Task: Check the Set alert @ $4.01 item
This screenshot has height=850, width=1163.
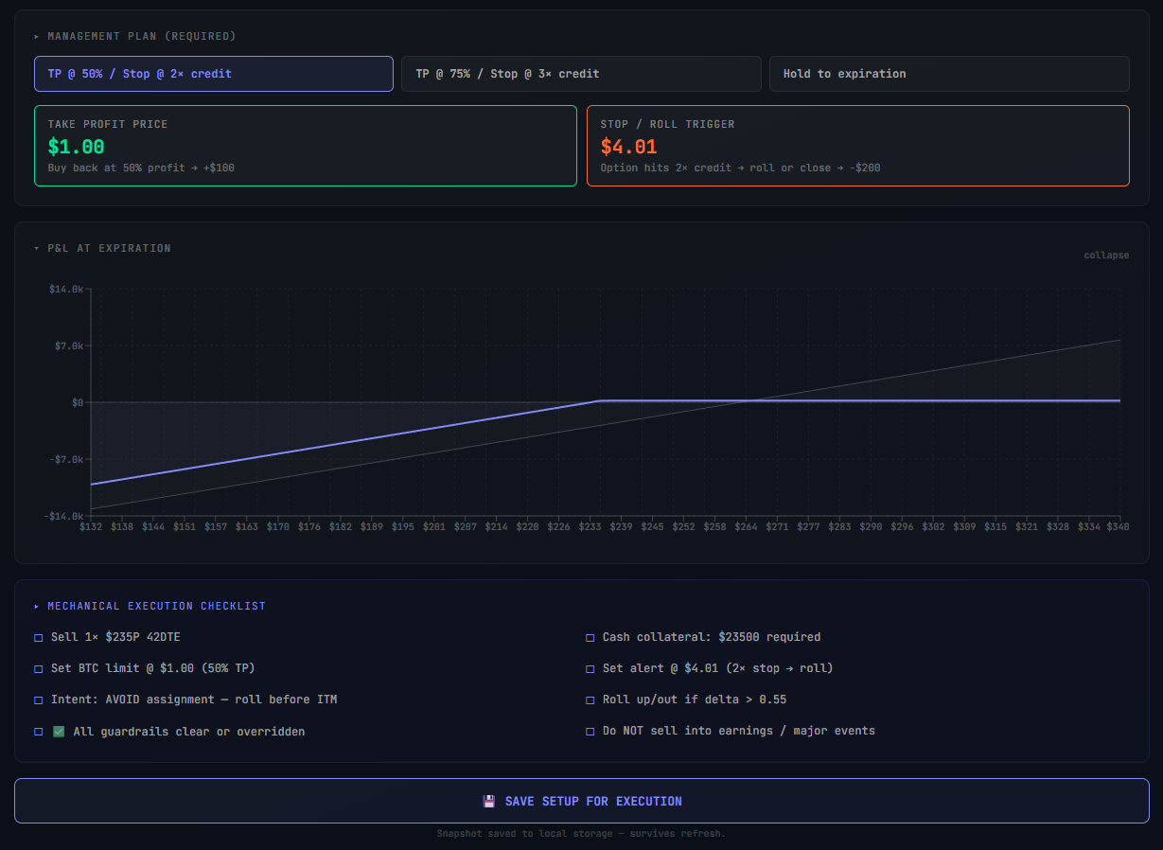Action: [590, 667]
